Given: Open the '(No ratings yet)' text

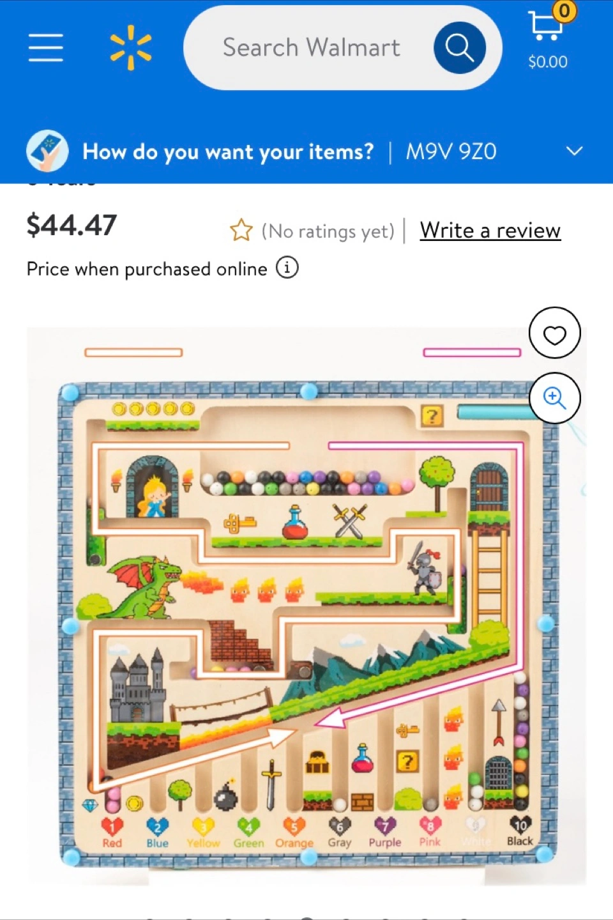Looking at the screenshot, I should [x=328, y=231].
